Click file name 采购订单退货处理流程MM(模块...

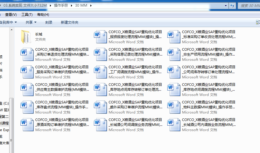pyautogui.click(x=62, y=54)
